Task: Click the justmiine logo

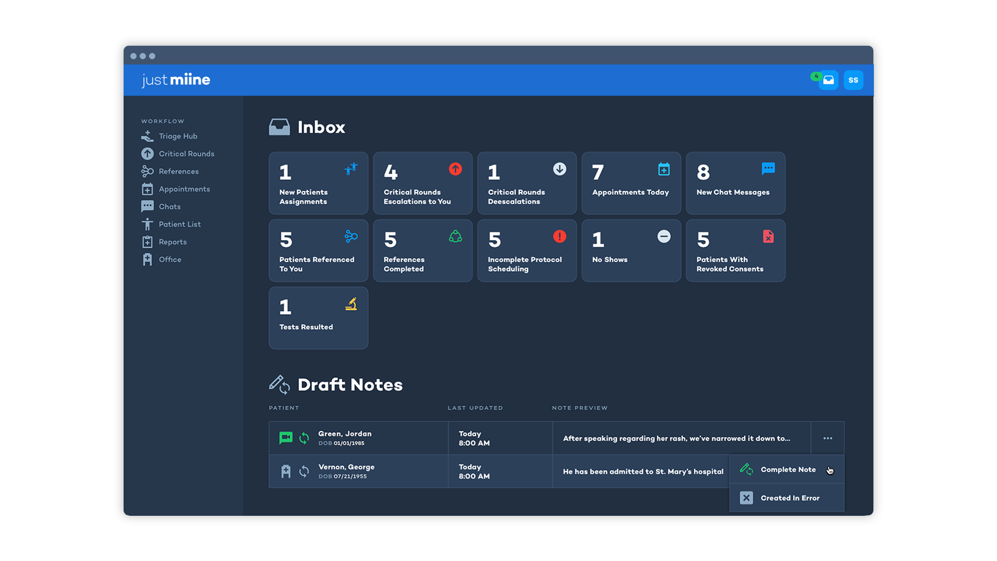Action: 176,79
